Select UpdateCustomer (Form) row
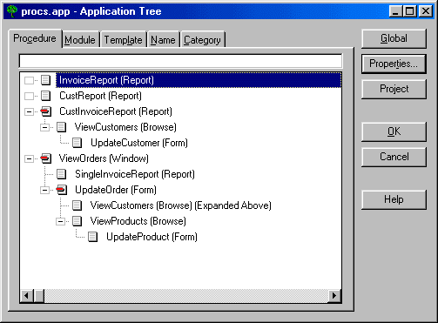The width and height of the screenshot is (438, 323). point(139,143)
